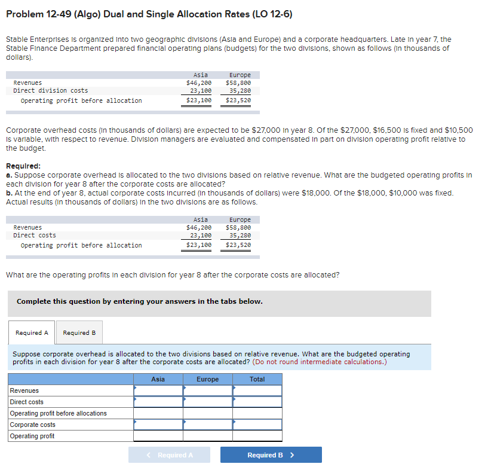The height and width of the screenshot is (467, 491).
Task: Click the Asia column header in answer table
Action: pos(158,379)
